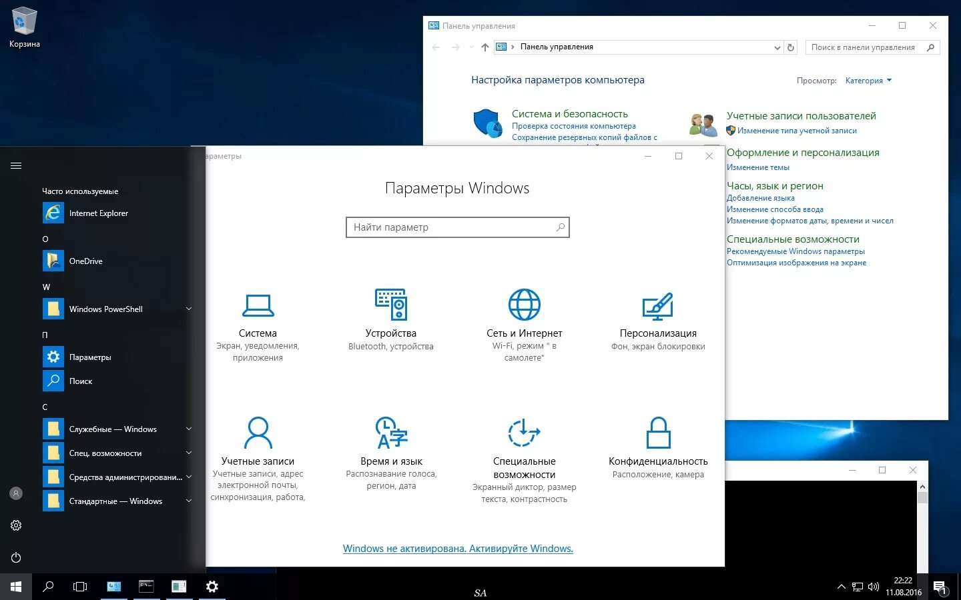The height and width of the screenshot is (600, 961).
Task: Click Добавление языка link
Action: [x=760, y=198]
